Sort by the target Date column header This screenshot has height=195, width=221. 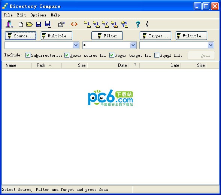tap(160, 65)
